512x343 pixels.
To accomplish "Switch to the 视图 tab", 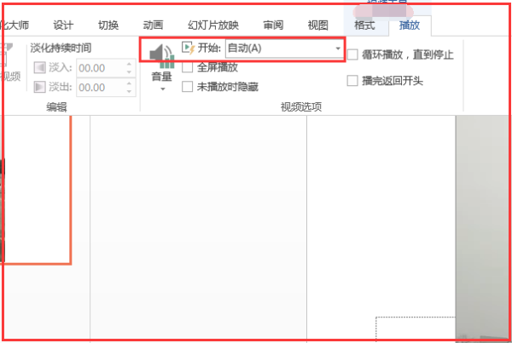I will coord(318,25).
